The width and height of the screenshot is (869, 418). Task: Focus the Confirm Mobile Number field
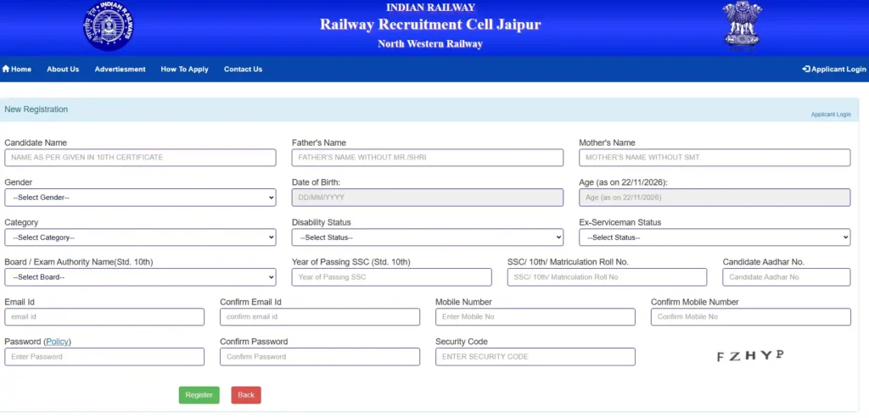[x=751, y=317]
